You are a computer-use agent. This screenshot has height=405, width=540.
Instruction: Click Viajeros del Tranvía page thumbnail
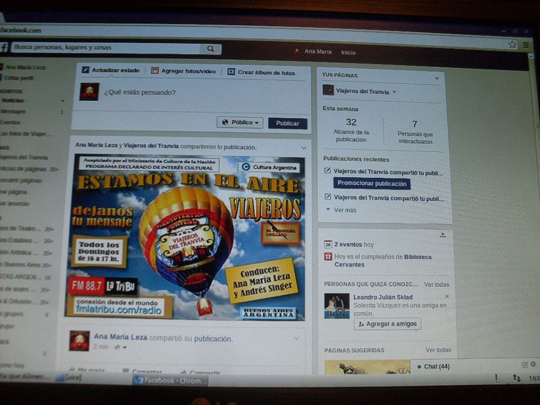(328, 90)
